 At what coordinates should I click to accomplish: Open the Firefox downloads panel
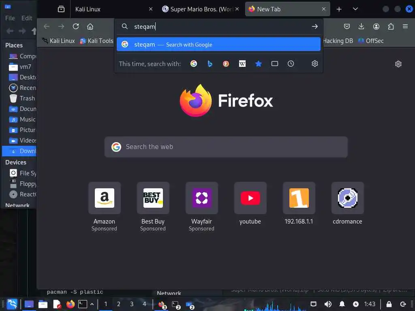tap(361, 26)
